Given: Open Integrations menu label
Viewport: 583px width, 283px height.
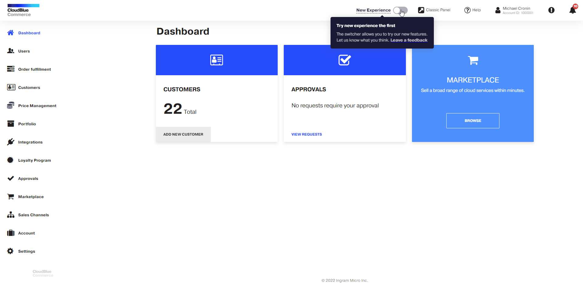Looking at the screenshot, I should [x=30, y=142].
